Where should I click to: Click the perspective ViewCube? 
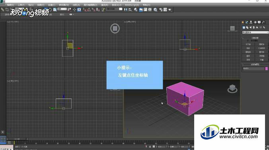click(232, 89)
